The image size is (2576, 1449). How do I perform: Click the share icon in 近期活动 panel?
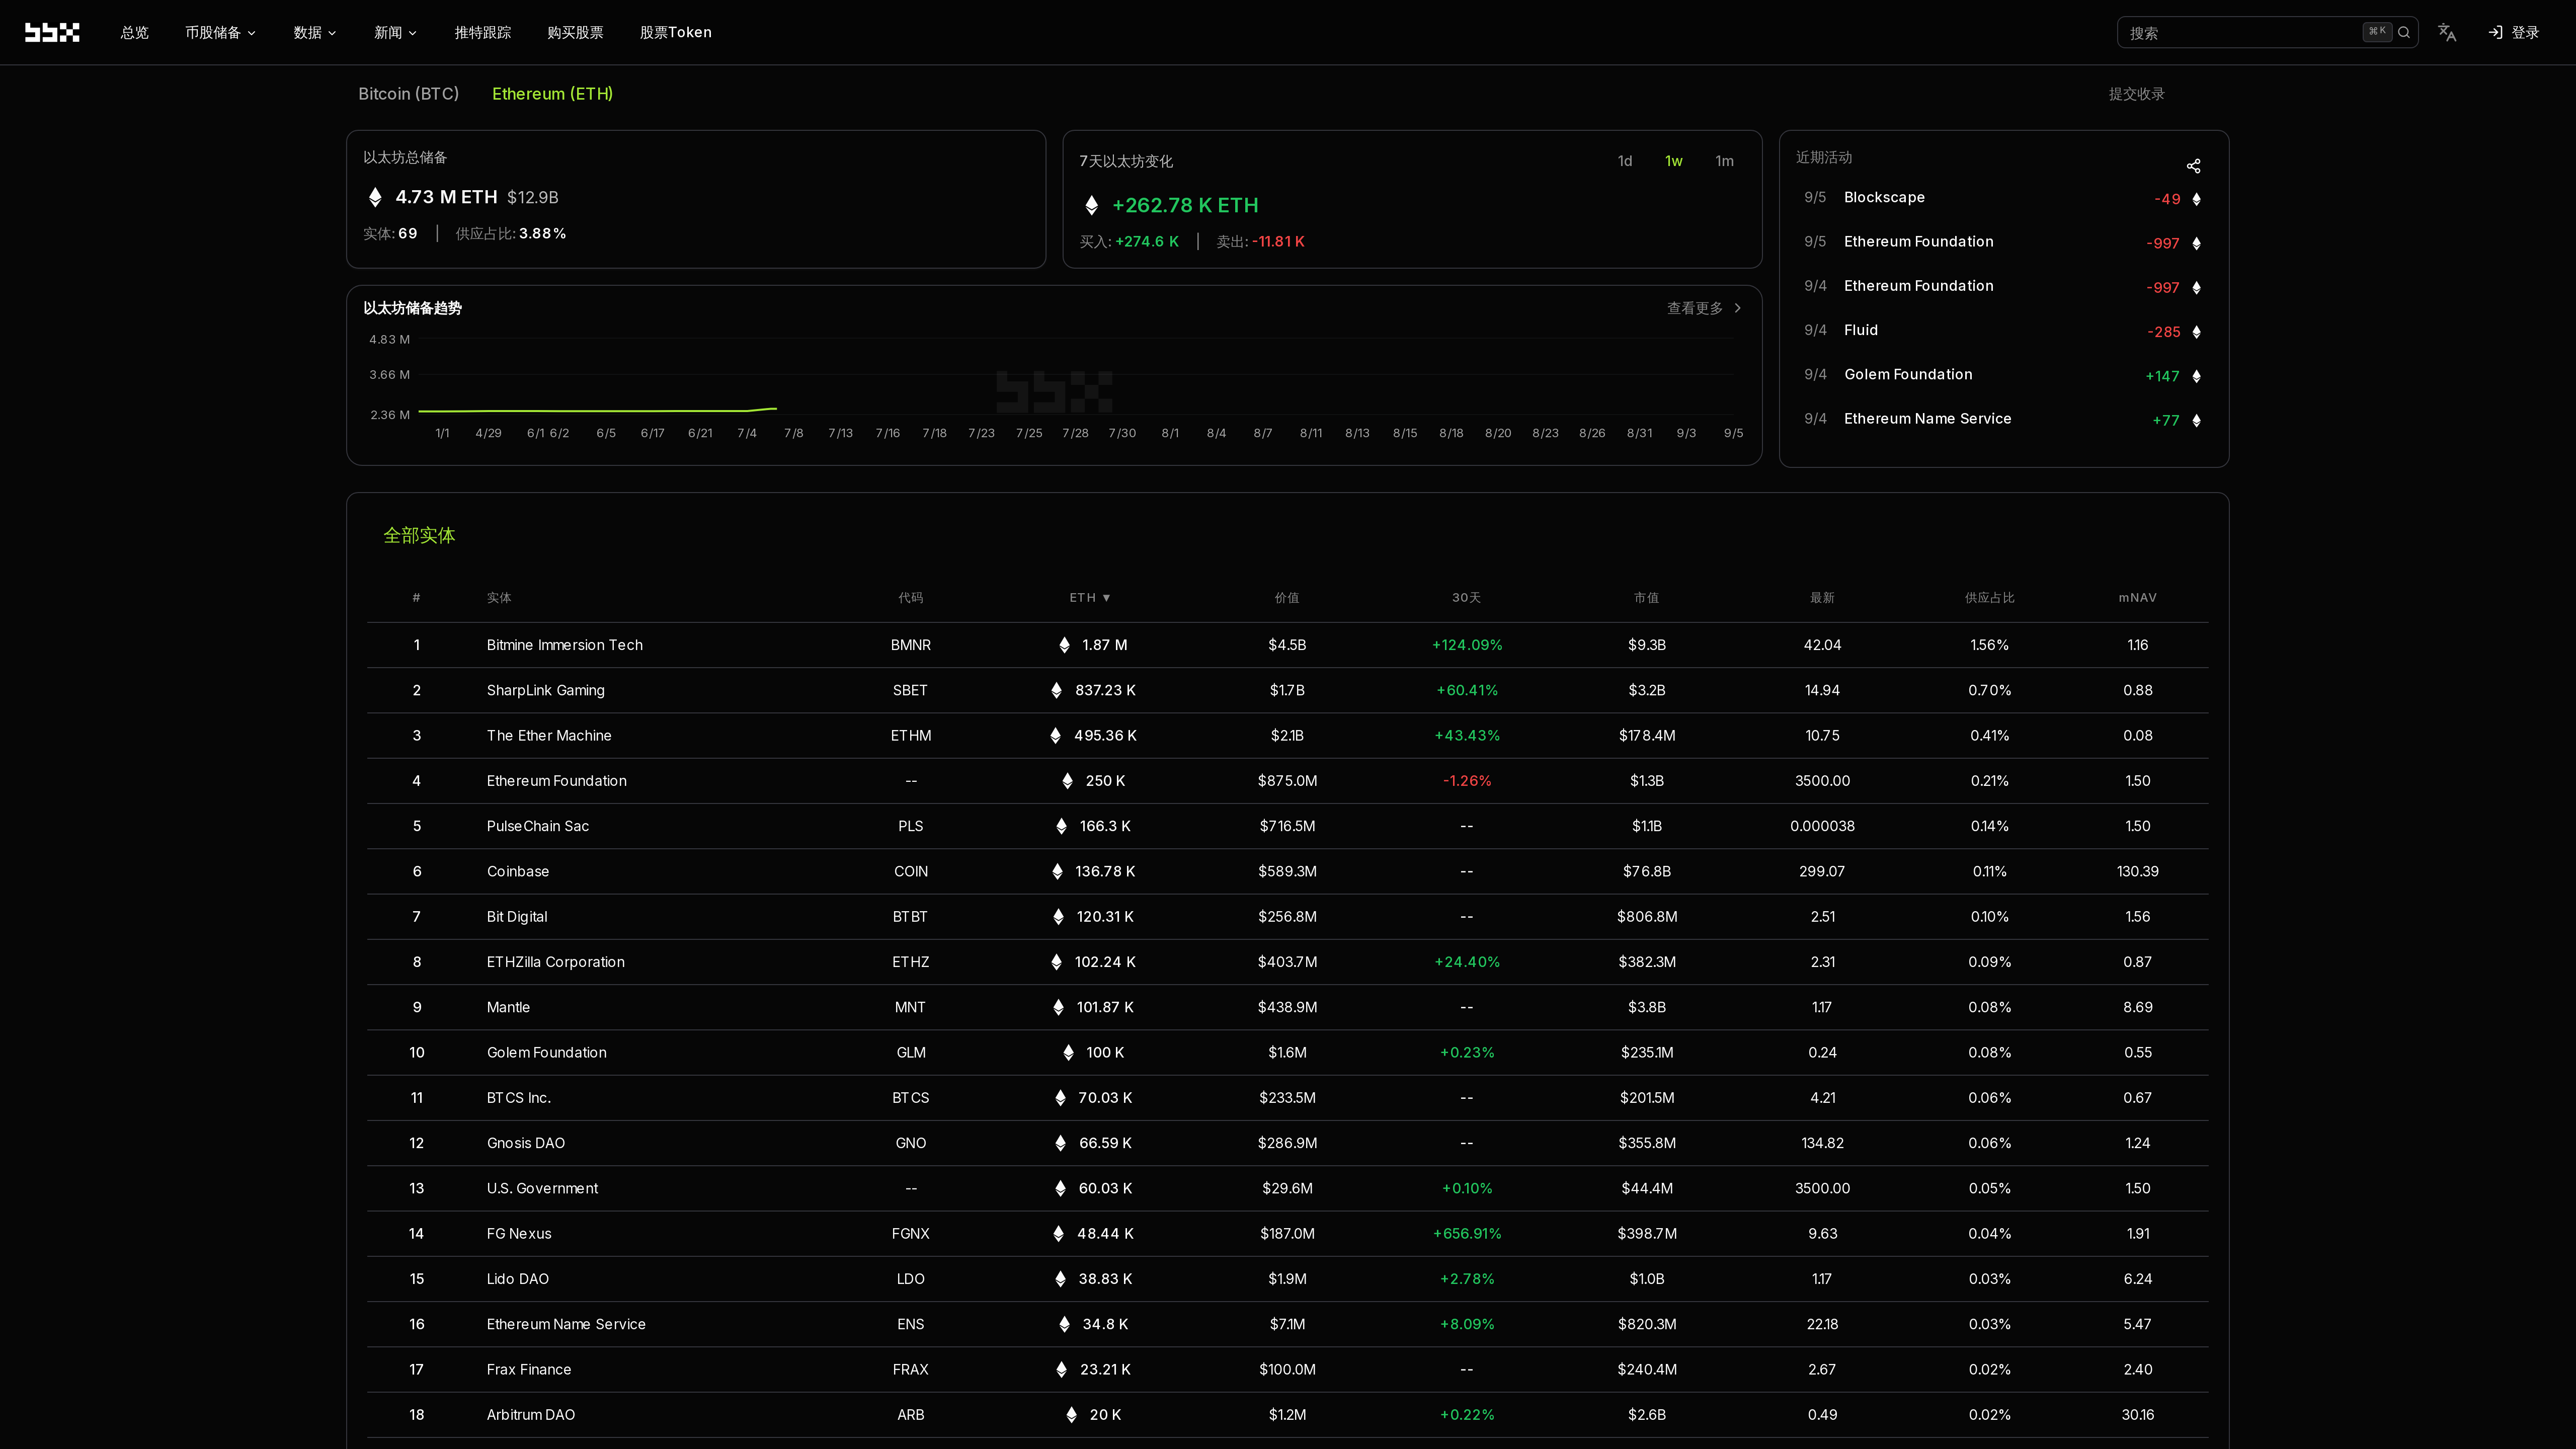[2193, 166]
